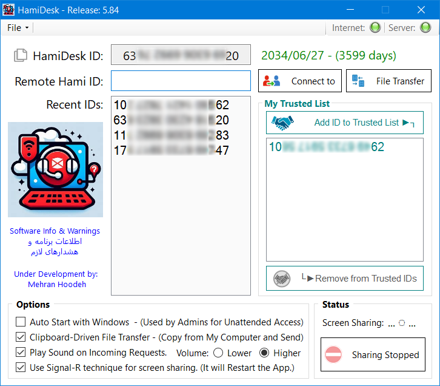Image resolution: width=440 pixels, height=386 pixels.
Task: Select the trusted ID ending in 62
Action: click(327, 147)
